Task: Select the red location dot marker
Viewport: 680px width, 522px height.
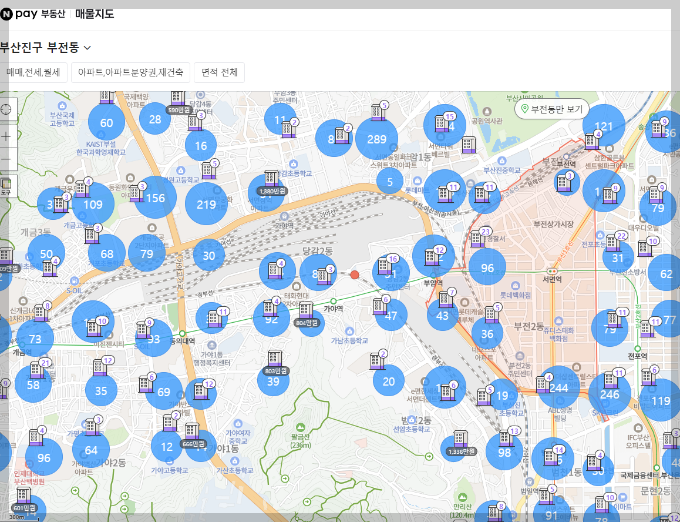Action: (355, 275)
